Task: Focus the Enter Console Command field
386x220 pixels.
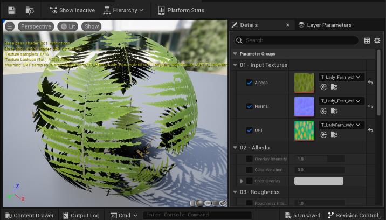Action: 198,215
